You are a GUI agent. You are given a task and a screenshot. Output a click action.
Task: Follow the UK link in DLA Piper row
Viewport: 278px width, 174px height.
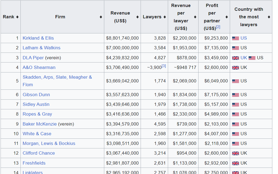244,58
